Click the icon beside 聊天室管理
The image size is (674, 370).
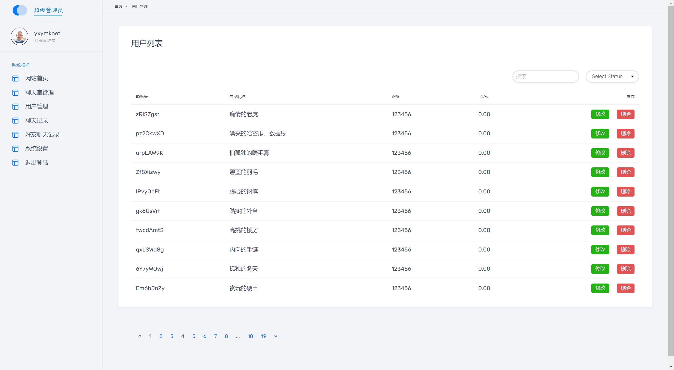(x=16, y=92)
